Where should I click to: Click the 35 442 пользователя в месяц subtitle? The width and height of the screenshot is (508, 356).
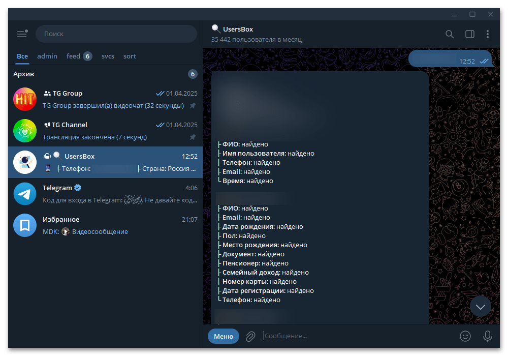click(257, 40)
